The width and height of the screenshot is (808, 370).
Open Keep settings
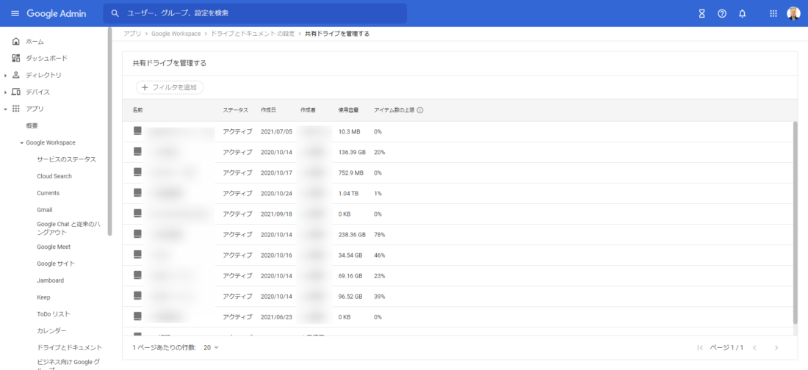tap(43, 297)
